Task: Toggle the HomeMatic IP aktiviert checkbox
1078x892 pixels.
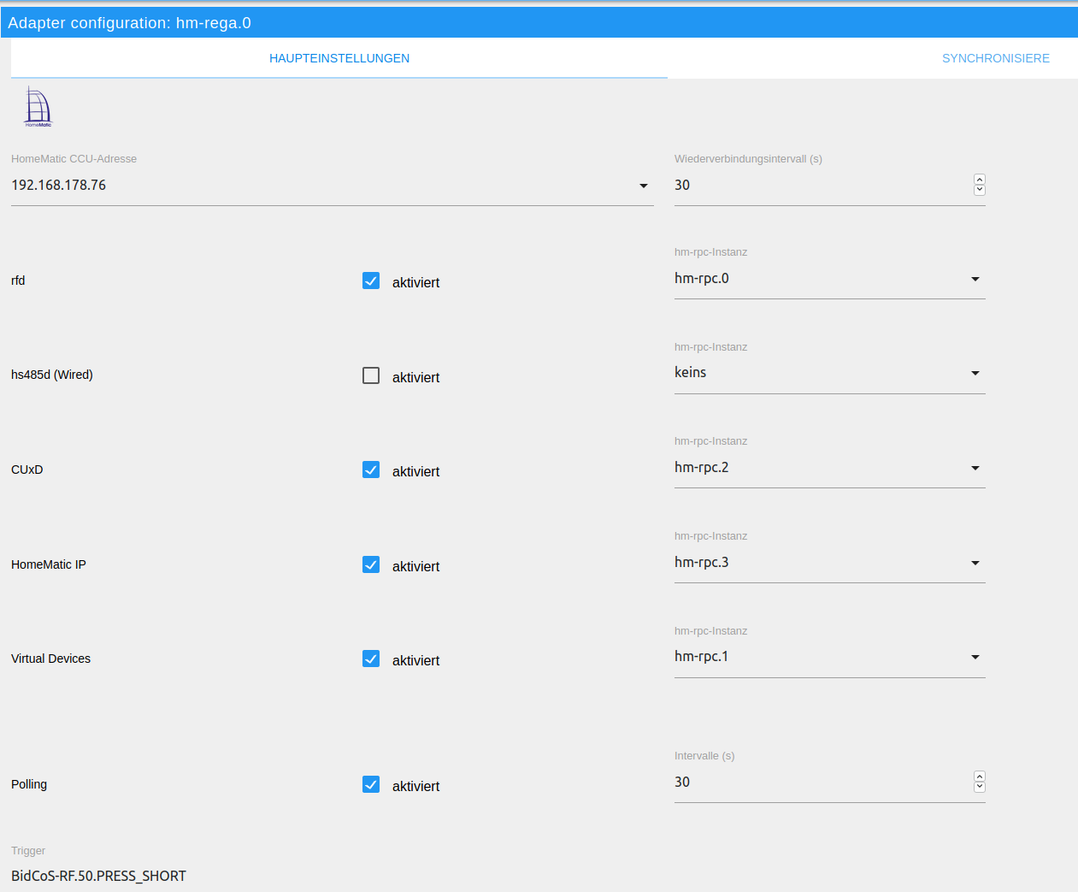Action: (x=371, y=564)
